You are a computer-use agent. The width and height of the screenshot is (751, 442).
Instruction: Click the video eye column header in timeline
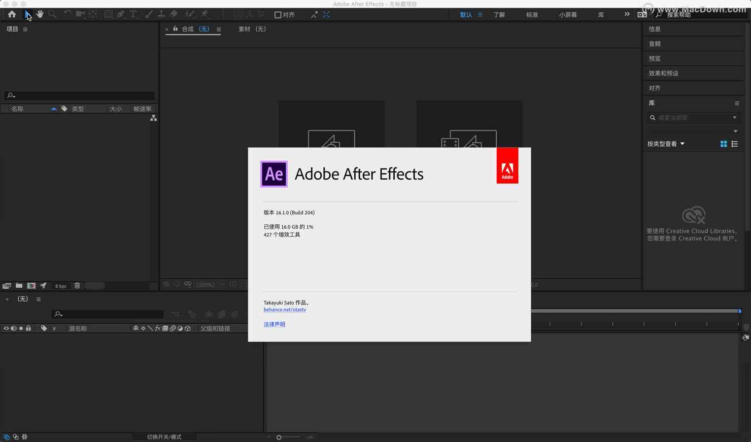coord(6,329)
